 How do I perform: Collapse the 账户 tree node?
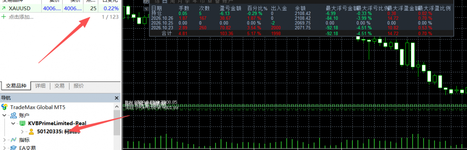pos(4,115)
